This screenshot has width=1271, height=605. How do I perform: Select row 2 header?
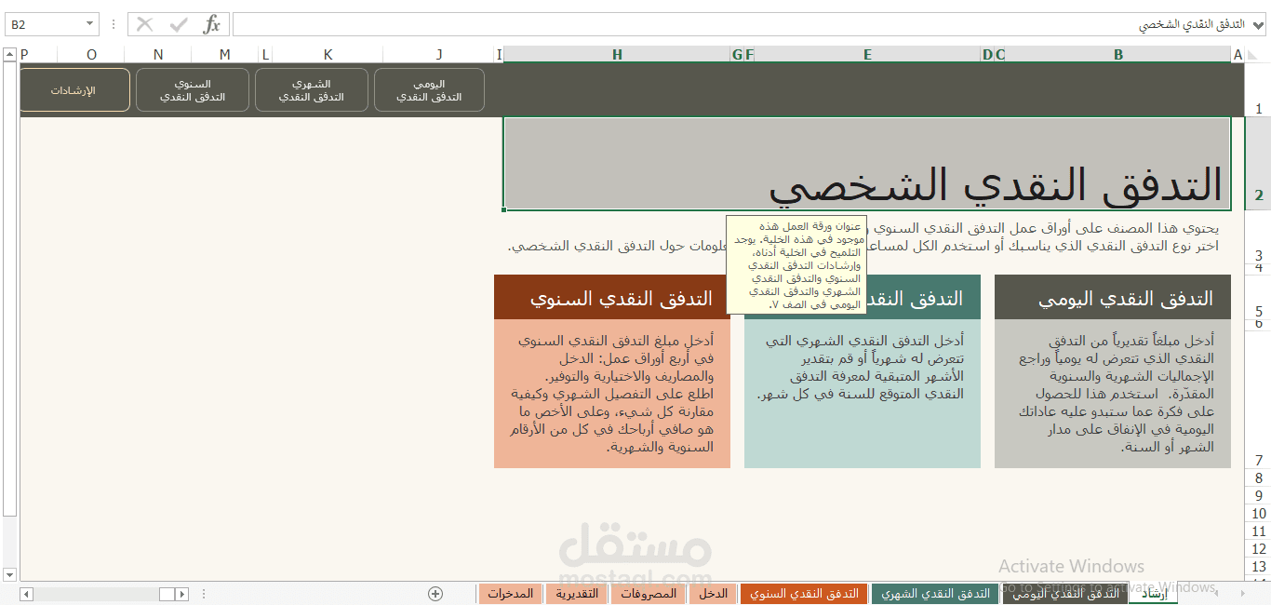[x=1258, y=164]
